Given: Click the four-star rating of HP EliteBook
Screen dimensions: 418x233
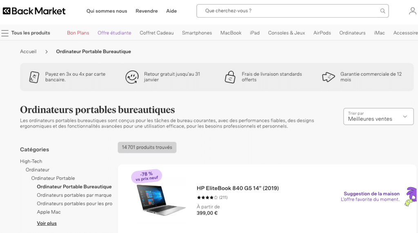Looking at the screenshot, I should (207, 197).
